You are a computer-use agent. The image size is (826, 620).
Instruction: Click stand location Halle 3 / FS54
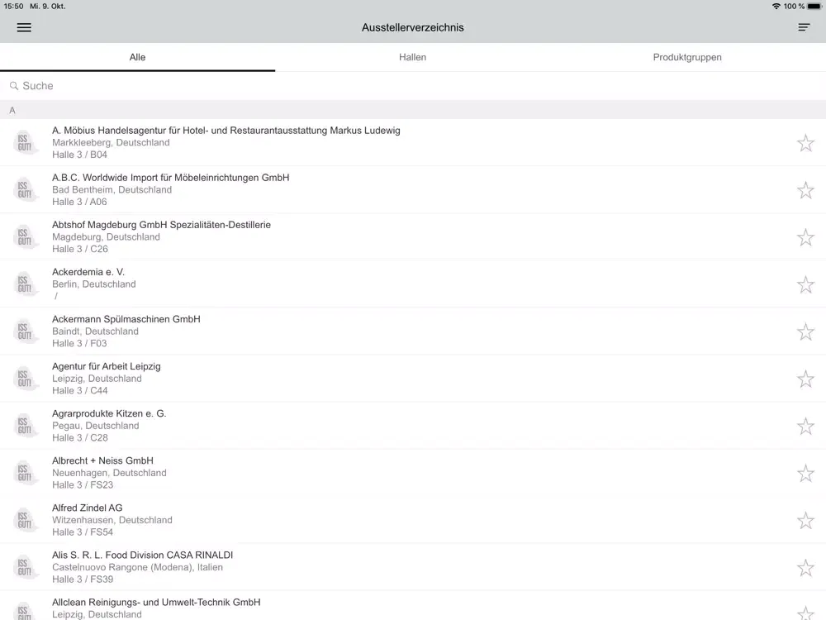pos(83,532)
